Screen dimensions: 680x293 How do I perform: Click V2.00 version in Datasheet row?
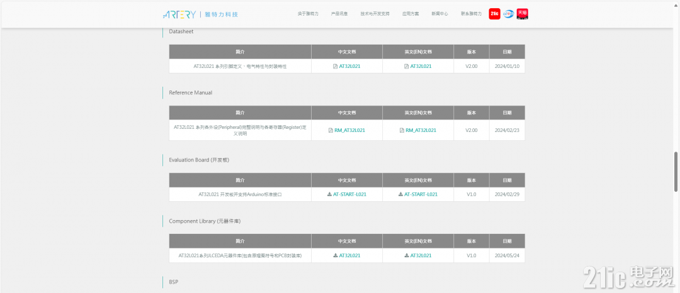pos(472,66)
